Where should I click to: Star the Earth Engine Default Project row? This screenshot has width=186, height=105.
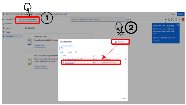[125, 59]
